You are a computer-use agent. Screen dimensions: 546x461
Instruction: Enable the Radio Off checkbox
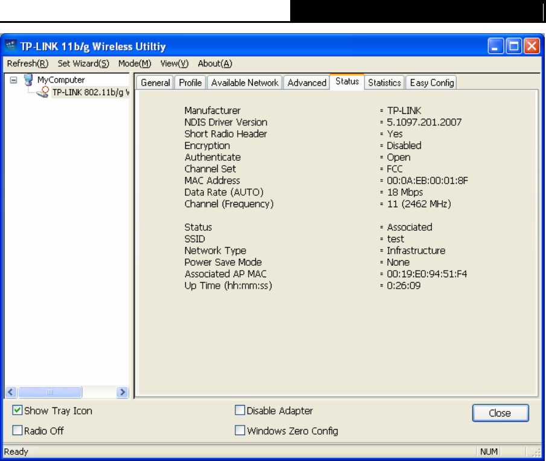(x=17, y=430)
